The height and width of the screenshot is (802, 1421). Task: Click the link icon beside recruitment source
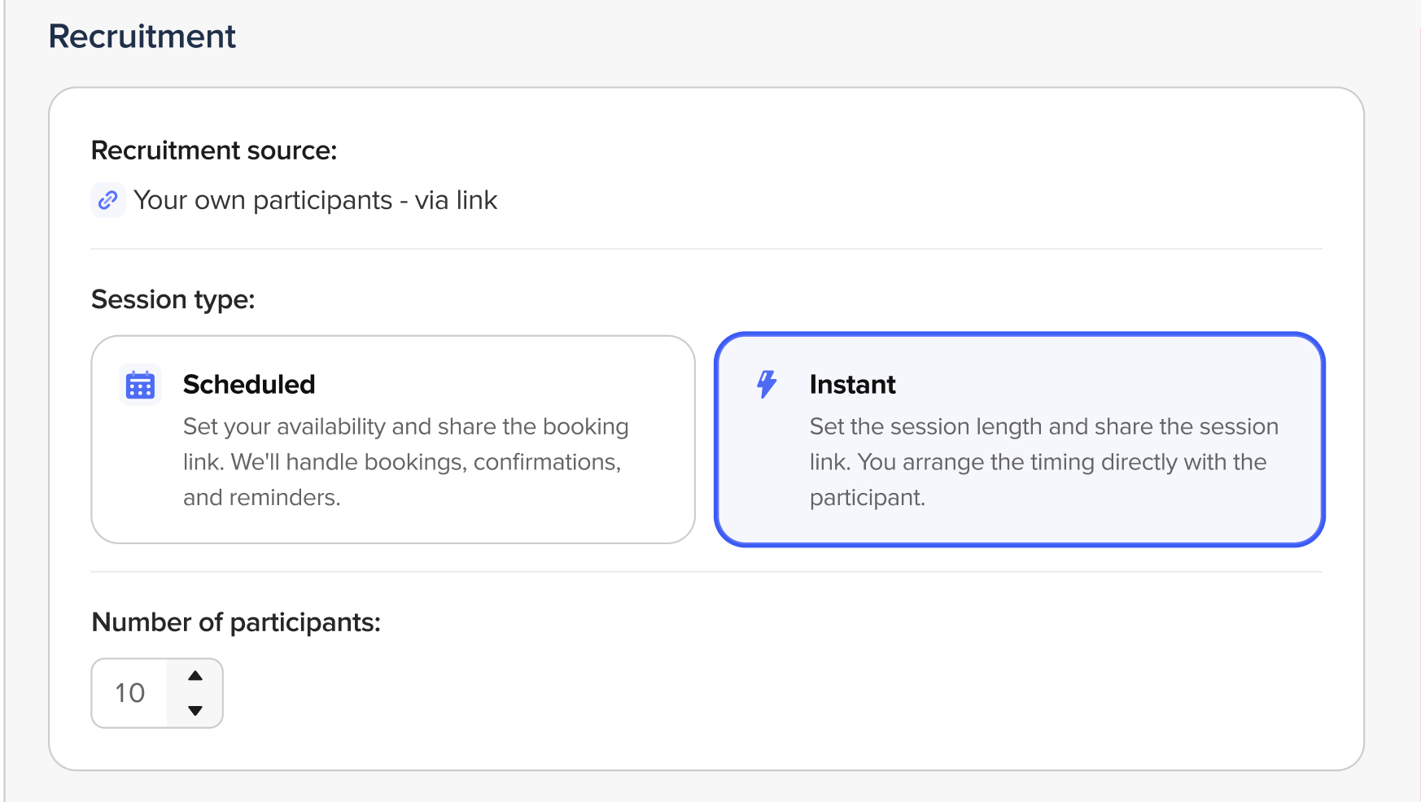click(108, 200)
